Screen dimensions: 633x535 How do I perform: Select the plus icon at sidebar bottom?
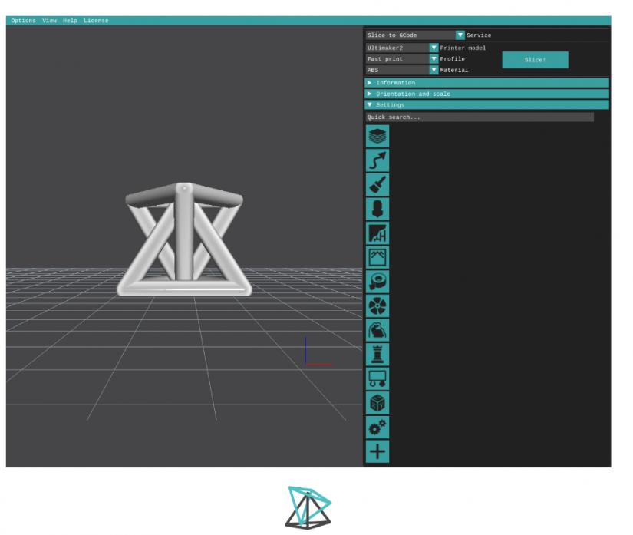tap(377, 451)
